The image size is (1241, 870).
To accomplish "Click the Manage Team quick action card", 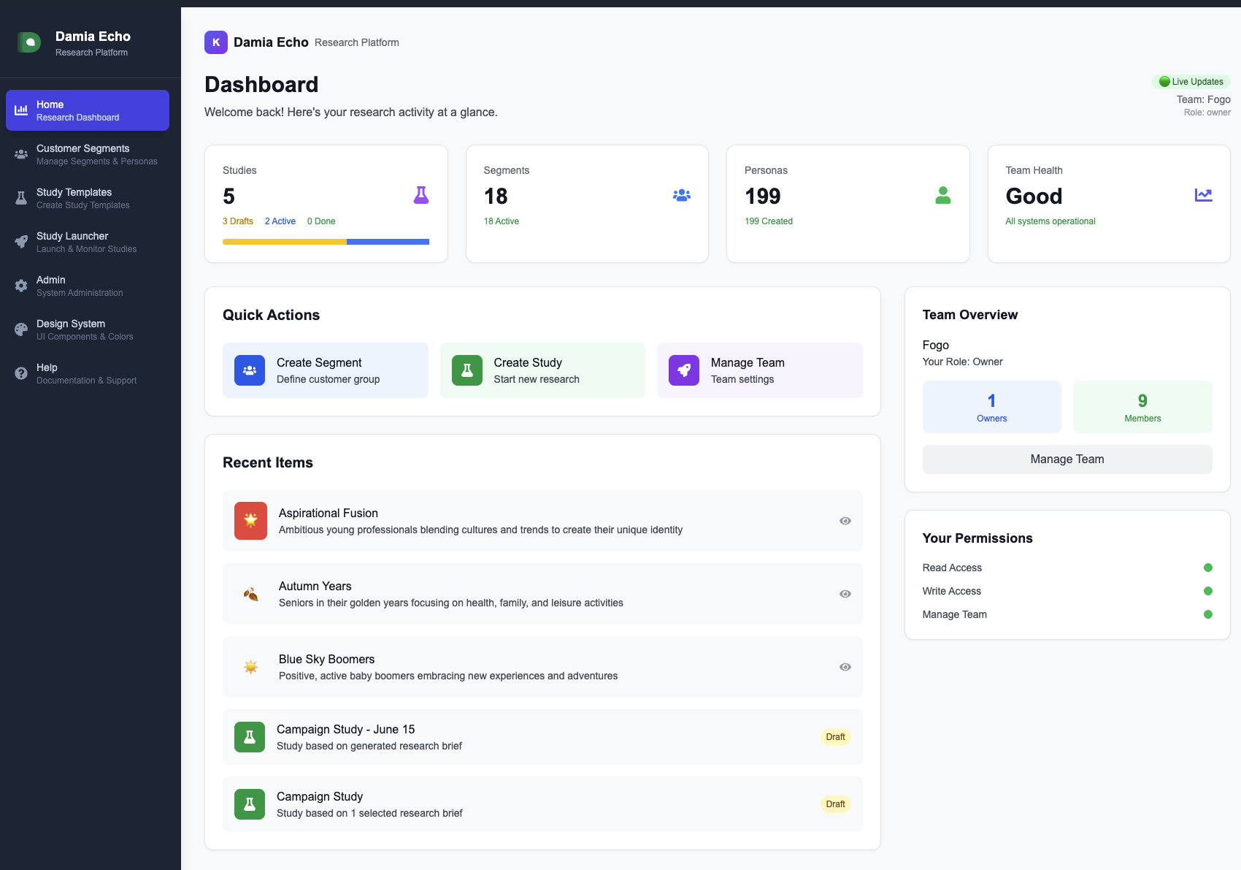I will pos(760,370).
